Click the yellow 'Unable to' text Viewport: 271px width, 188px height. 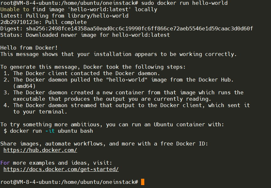(x=15, y=9)
